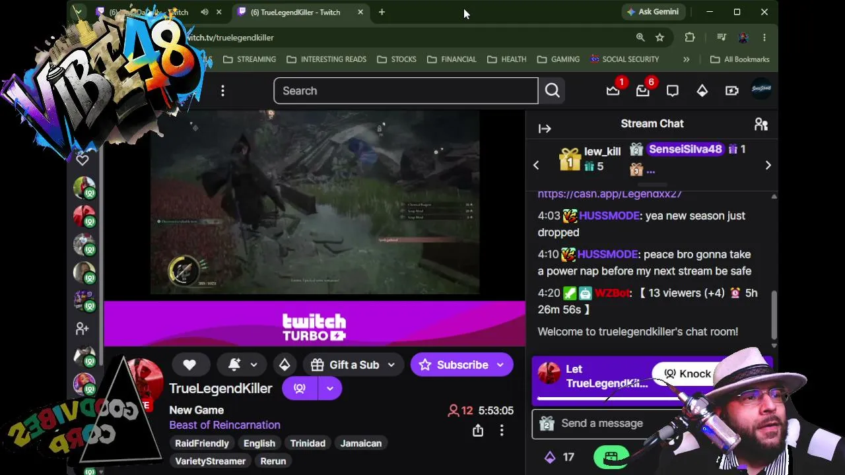Focus the Twitch Search field

point(406,91)
